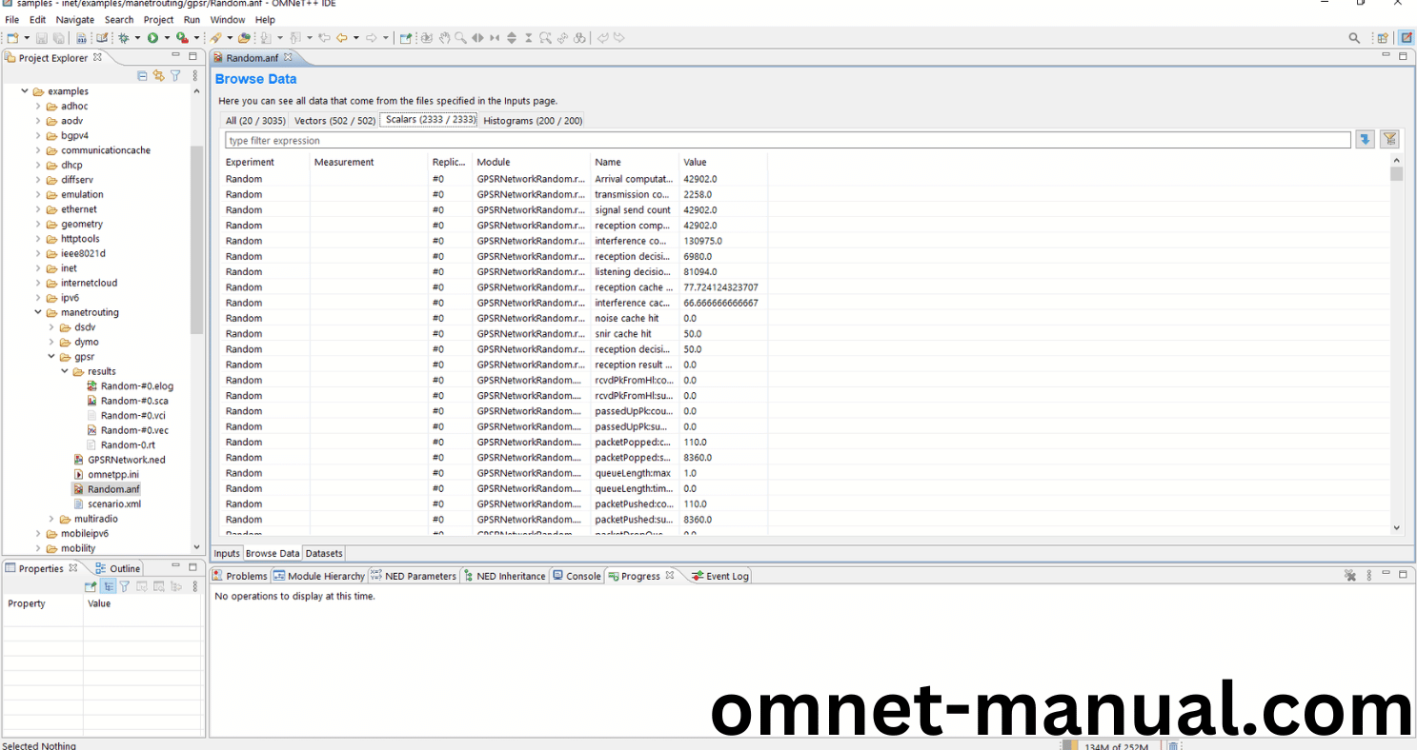The width and height of the screenshot is (1417, 750).
Task: Toggle Link with Editor in Project Explorer
Action: click(159, 75)
